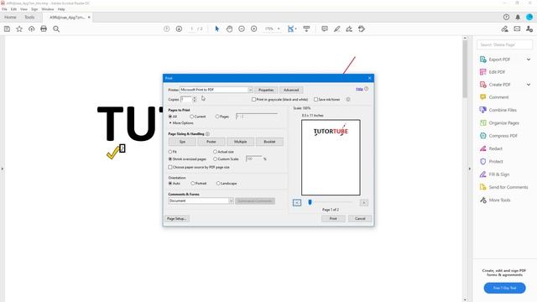The image size is (537, 302).
Task: Expand the Create PDF chevron
Action: (529, 85)
